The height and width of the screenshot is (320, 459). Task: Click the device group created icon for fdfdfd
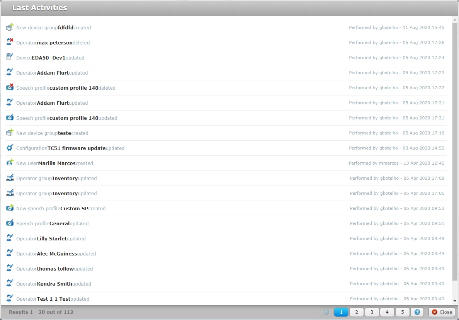coord(10,27)
